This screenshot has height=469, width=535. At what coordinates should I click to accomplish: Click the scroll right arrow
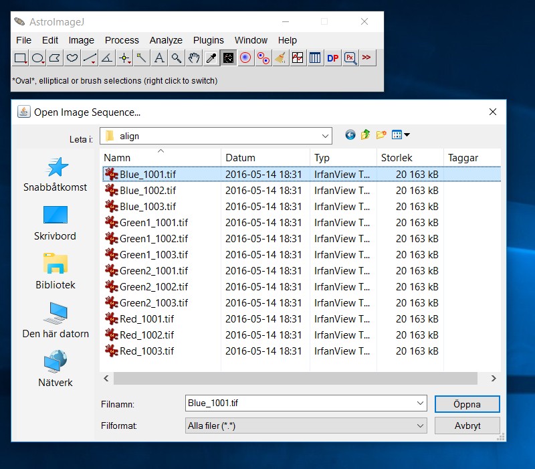(x=494, y=378)
